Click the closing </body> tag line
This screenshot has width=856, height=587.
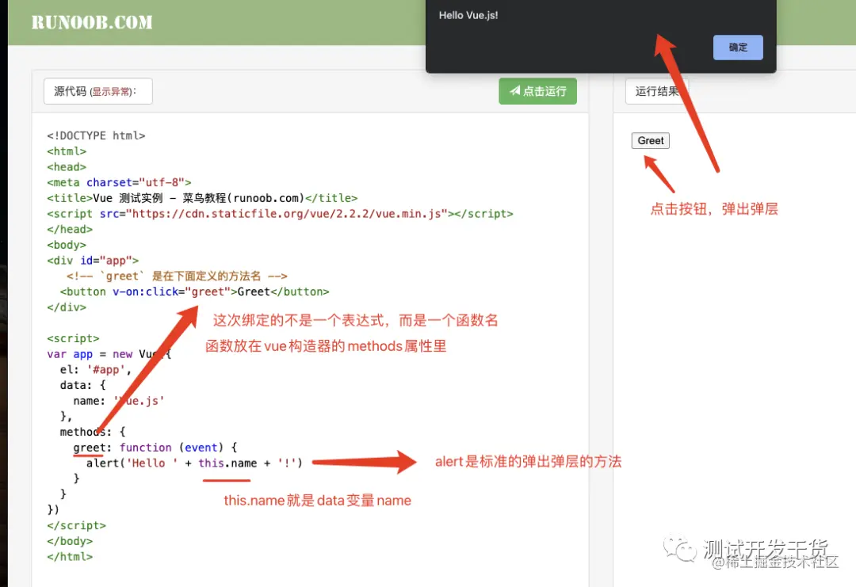(70, 541)
